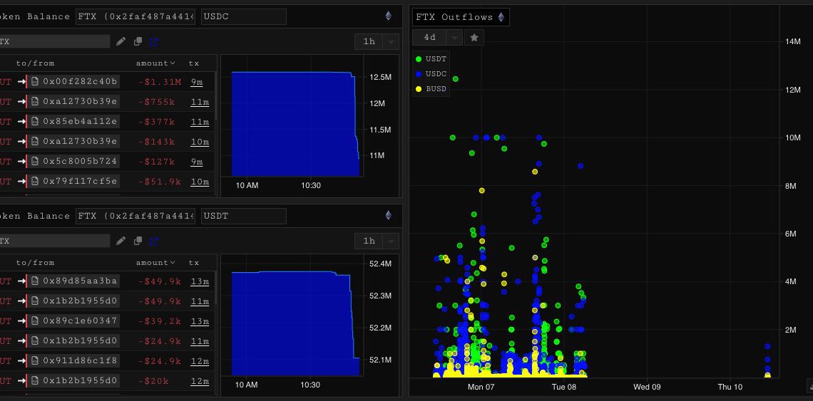
Task: Click entity field in USDC balance panel
Action: (x=135, y=16)
